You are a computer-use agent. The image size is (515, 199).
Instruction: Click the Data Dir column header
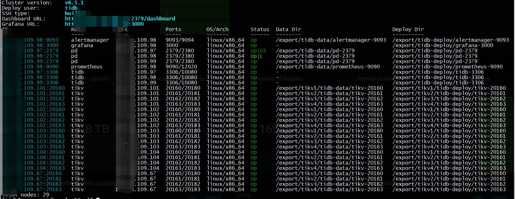click(288, 29)
